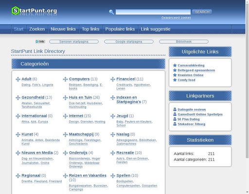Click the cross icon beside Maatschappij

[65, 134]
